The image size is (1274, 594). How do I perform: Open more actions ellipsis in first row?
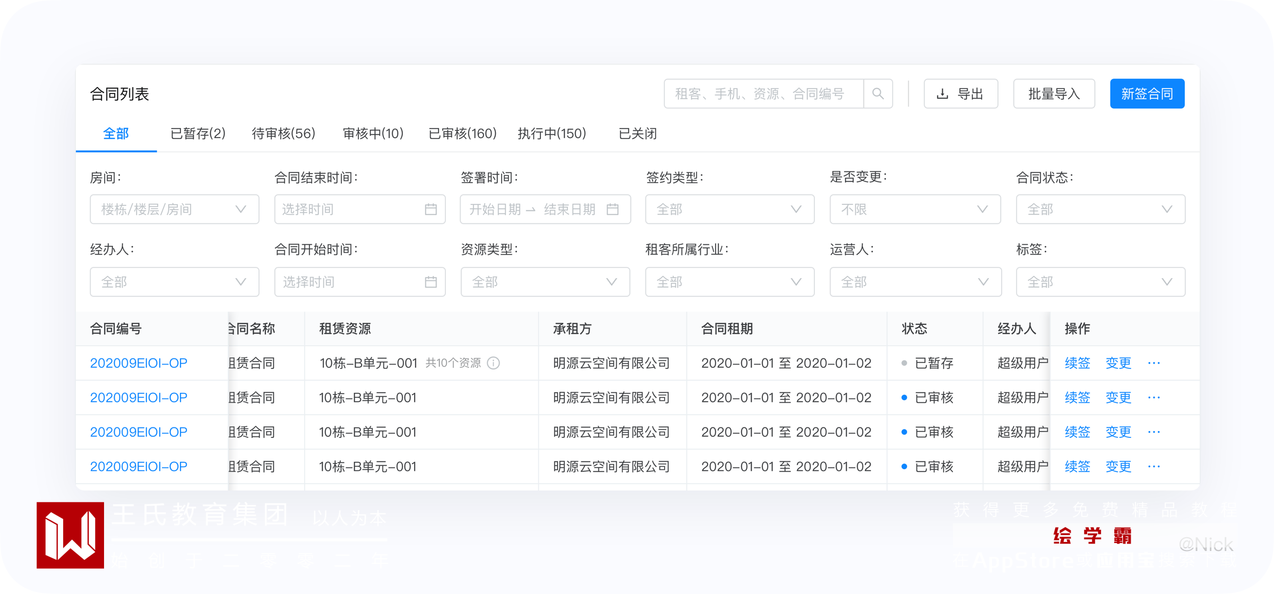(x=1154, y=363)
